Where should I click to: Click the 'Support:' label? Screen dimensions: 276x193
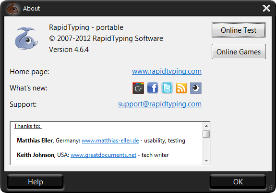(x=23, y=104)
